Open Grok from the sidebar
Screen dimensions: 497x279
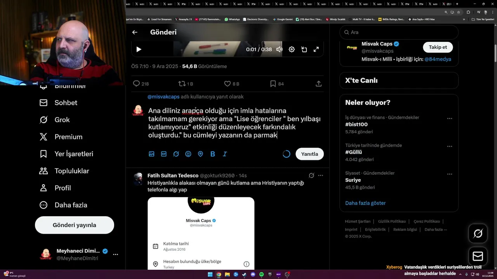[55, 120]
